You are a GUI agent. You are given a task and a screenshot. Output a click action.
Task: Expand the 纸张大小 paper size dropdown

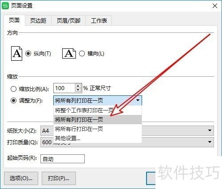pos(210,130)
